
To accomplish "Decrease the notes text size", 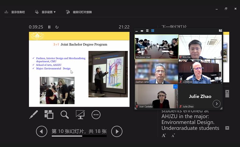I will point(173,135).
